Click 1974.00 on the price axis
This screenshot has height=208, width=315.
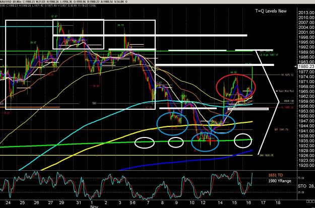coord(306,77)
